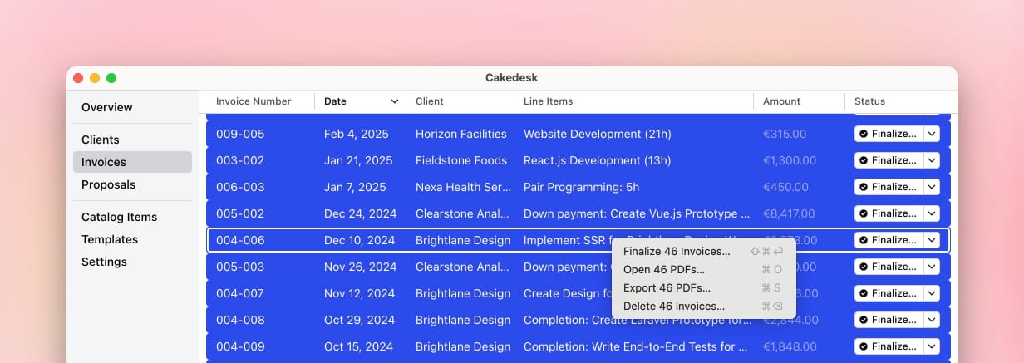Select invoice number 004-006
The height and width of the screenshot is (363, 1024).
[240, 240]
